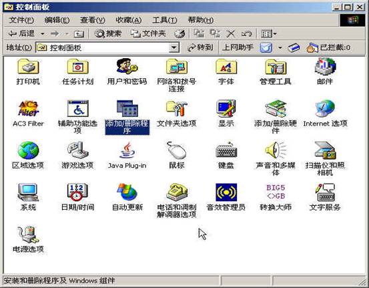The image size is (369, 288).
Task: Click the mail envelope icon in 上网助手 bar
Action: [x=266, y=48]
